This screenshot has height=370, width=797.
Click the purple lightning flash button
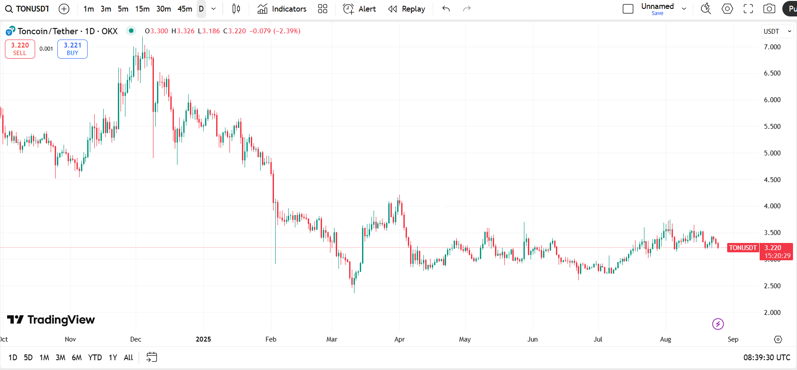(718, 324)
